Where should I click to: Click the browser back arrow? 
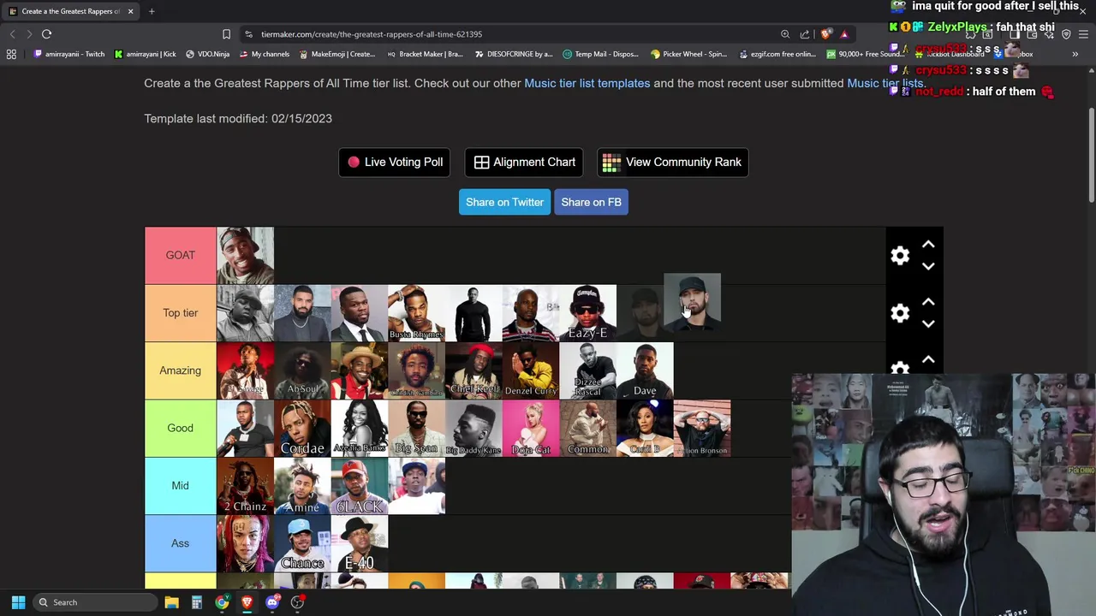[12, 34]
